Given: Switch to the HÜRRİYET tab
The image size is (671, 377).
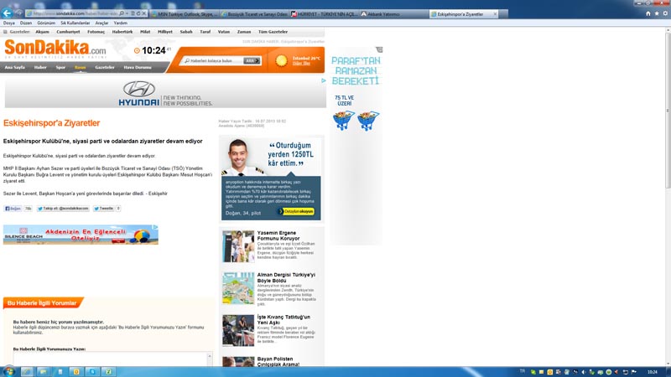Looking at the screenshot, I should click(x=325, y=14).
